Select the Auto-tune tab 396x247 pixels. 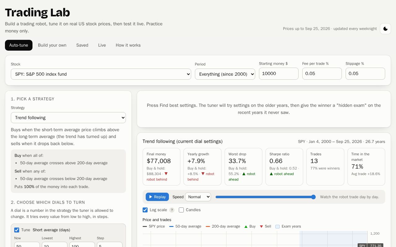[x=19, y=45]
